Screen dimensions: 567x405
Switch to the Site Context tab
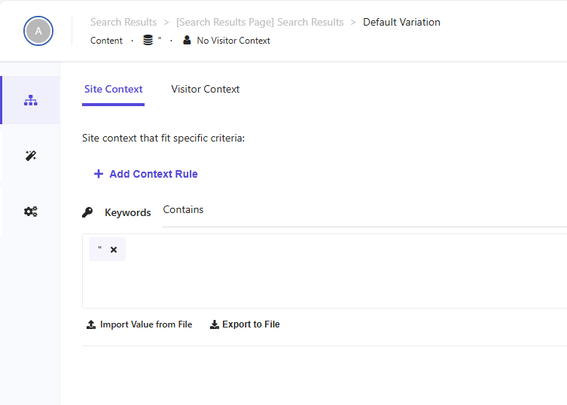[113, 89]
